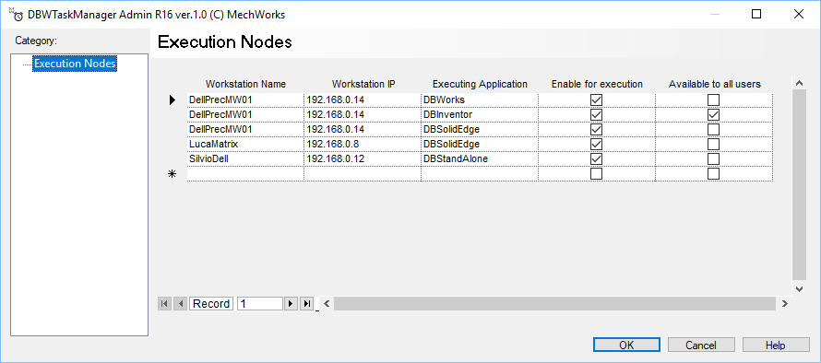The image size is (821, 363).
Task: Select the SilvioDell workstation name cell
Action: tap(245, 158)
